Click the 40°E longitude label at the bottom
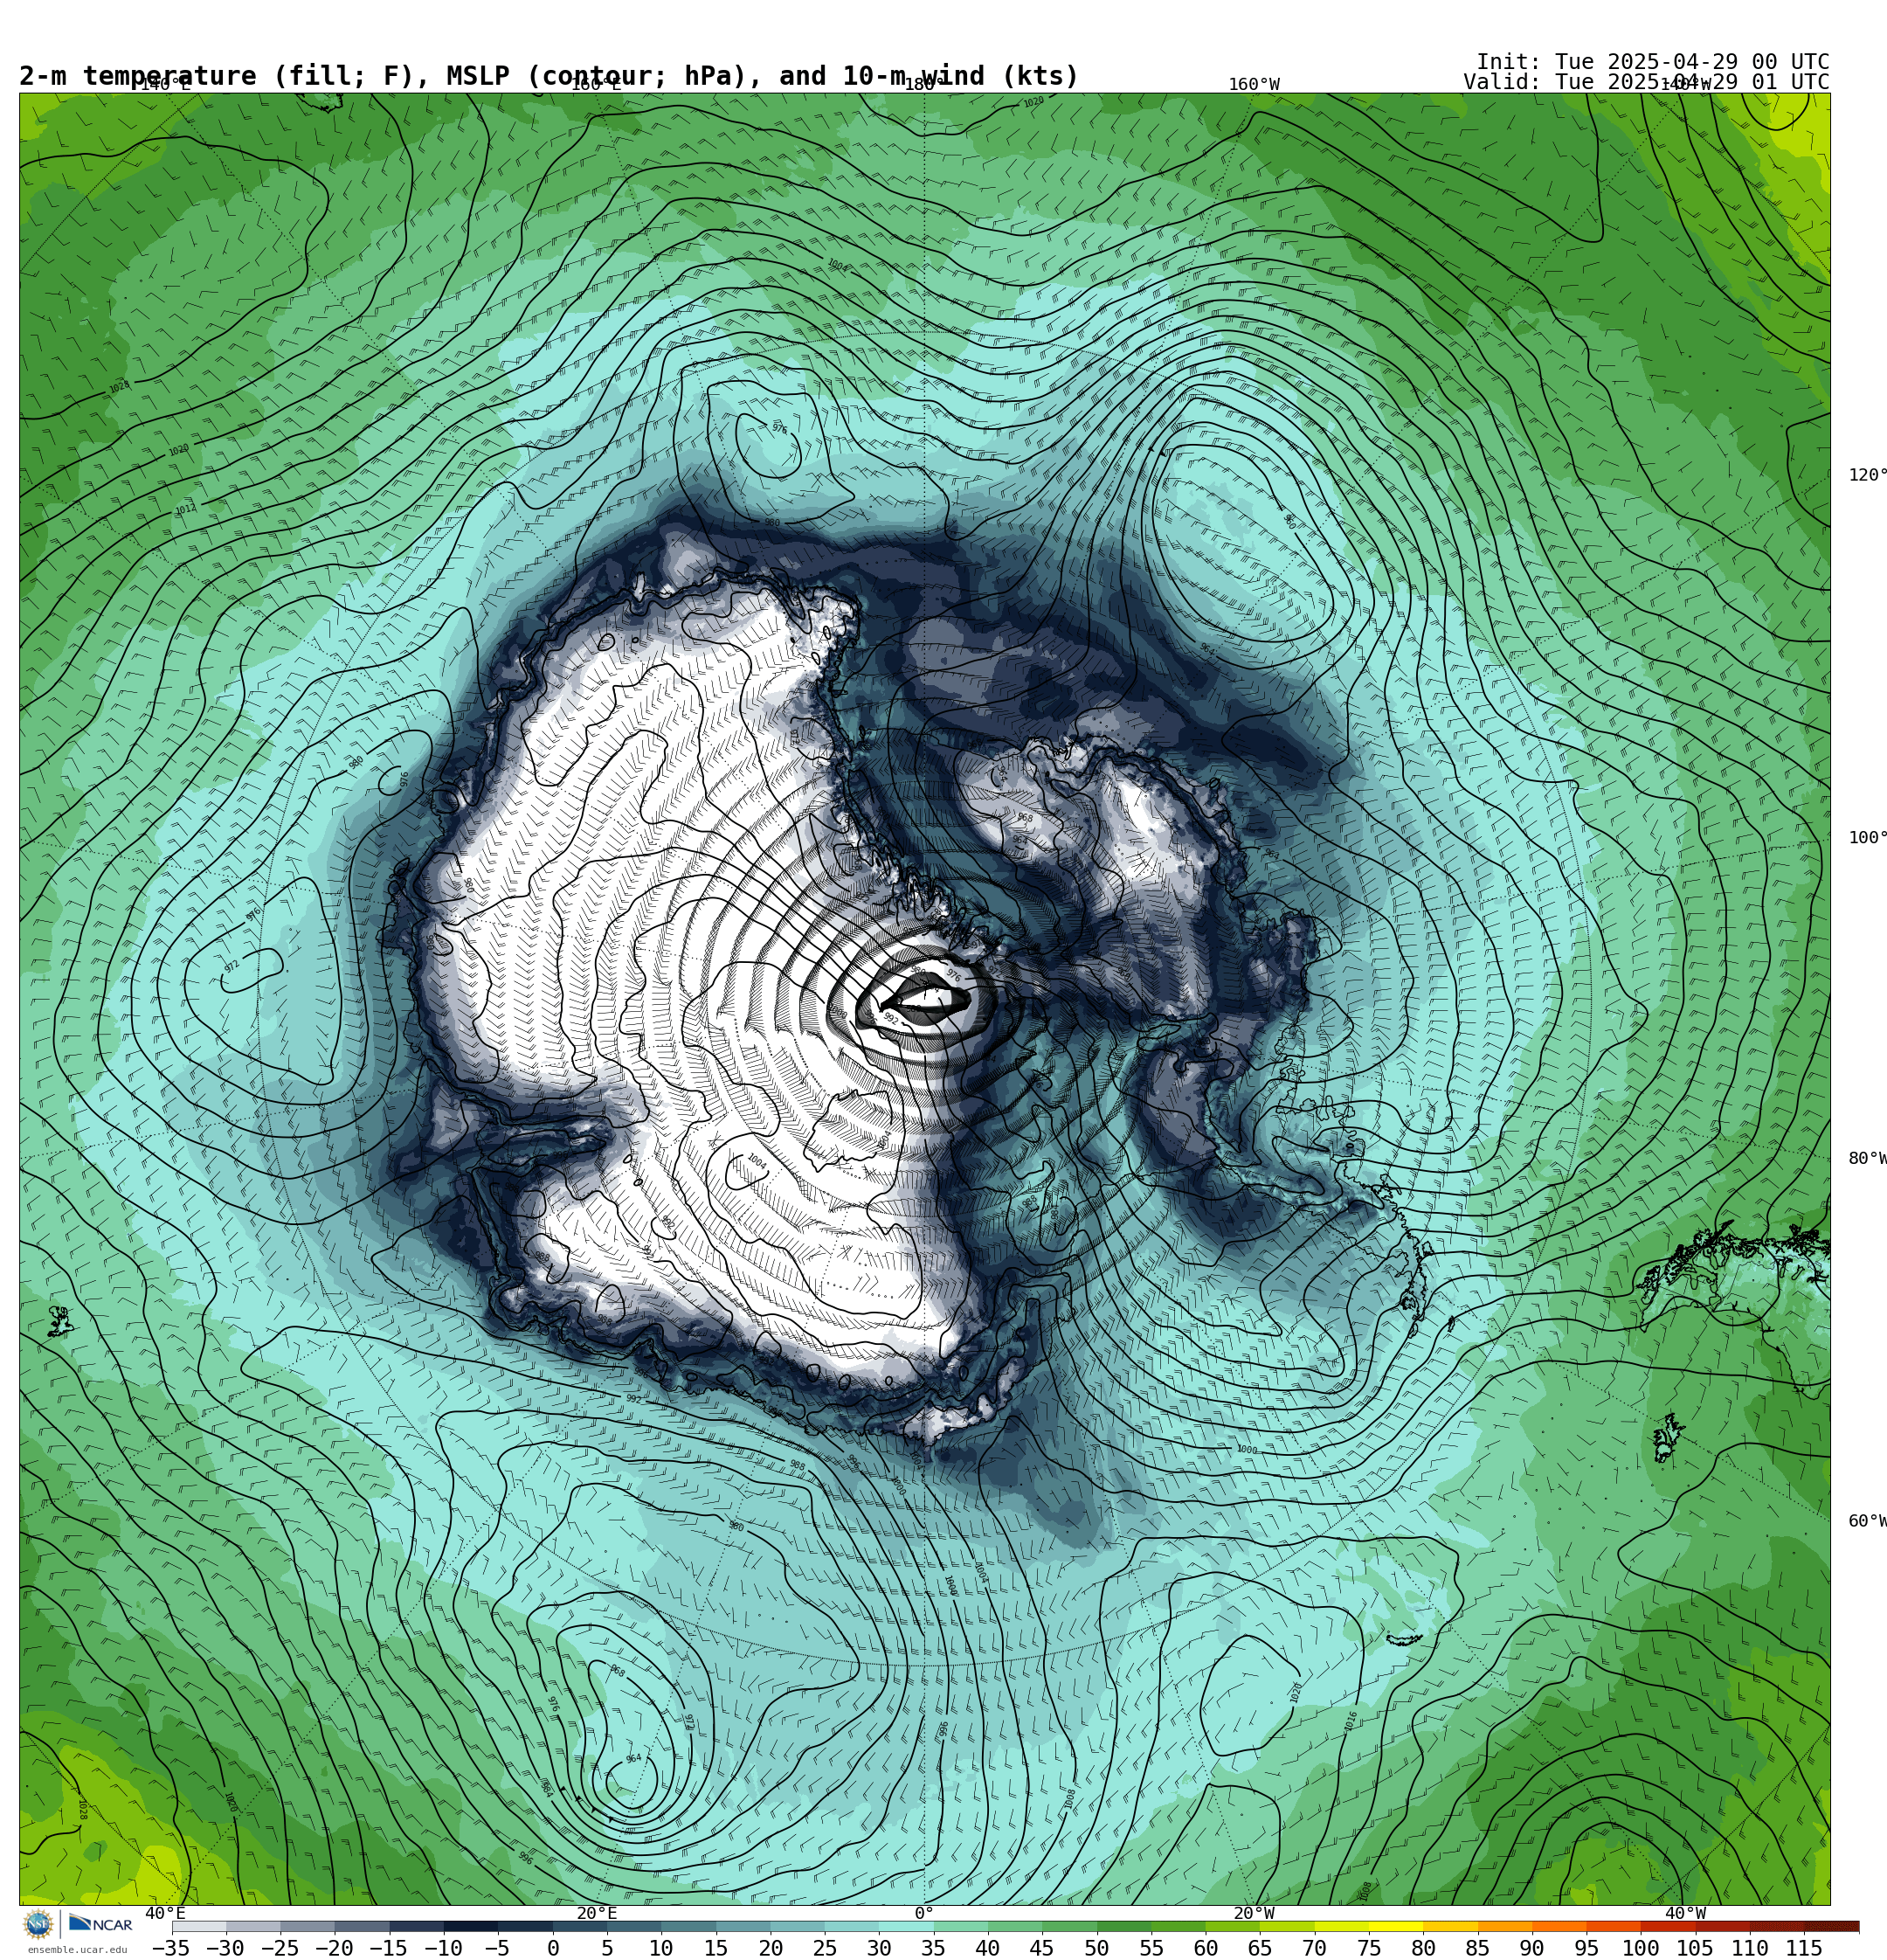Viewport: 1887px width, 1960px height. click(x=165, y=1914)
